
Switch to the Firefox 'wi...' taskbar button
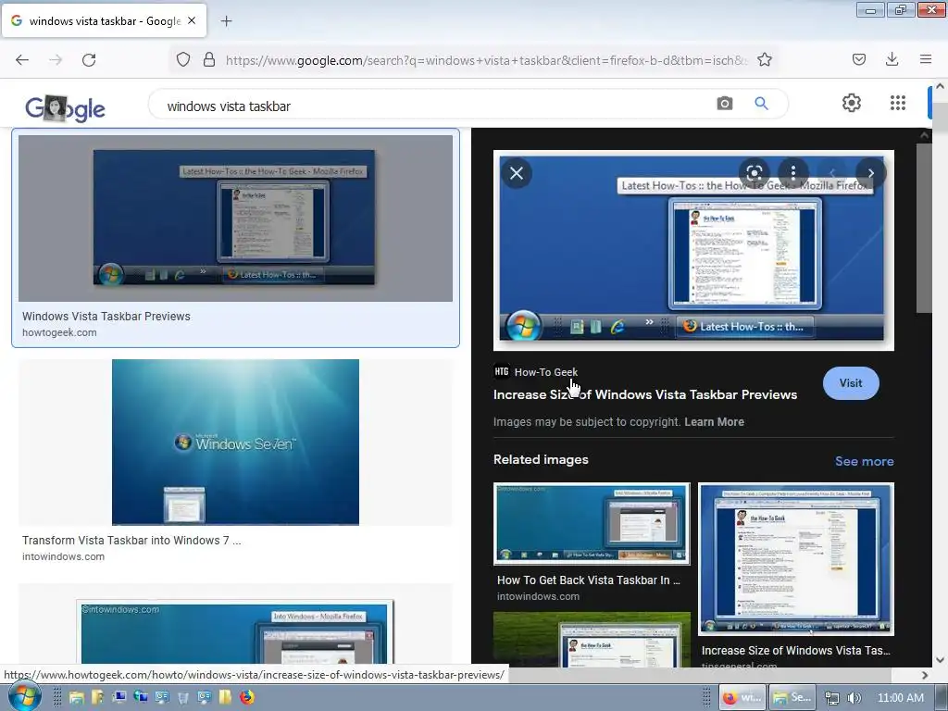[x=742, y=697]
